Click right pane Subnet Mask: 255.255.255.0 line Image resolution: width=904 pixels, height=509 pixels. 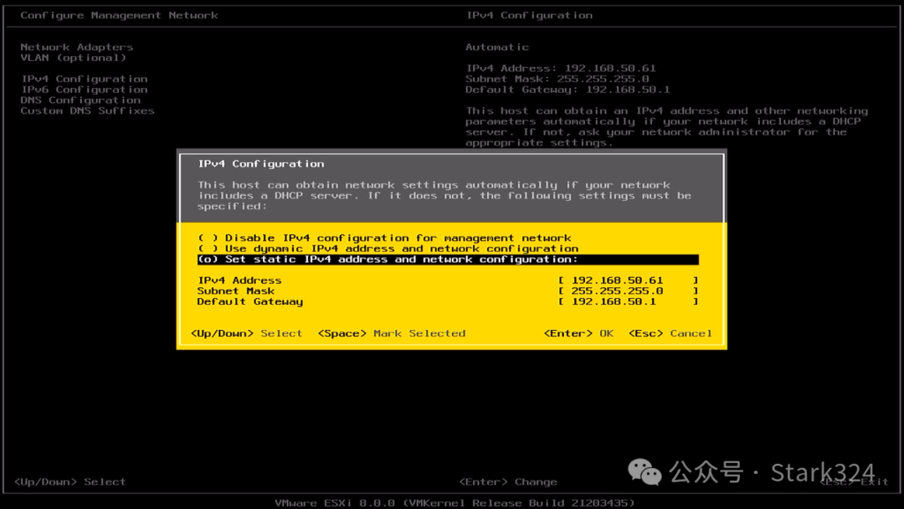click(557, 79)
